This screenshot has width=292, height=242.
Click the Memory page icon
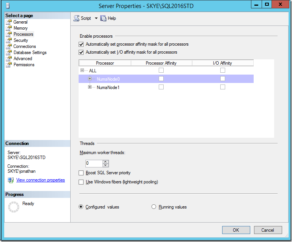coord(9,28)
